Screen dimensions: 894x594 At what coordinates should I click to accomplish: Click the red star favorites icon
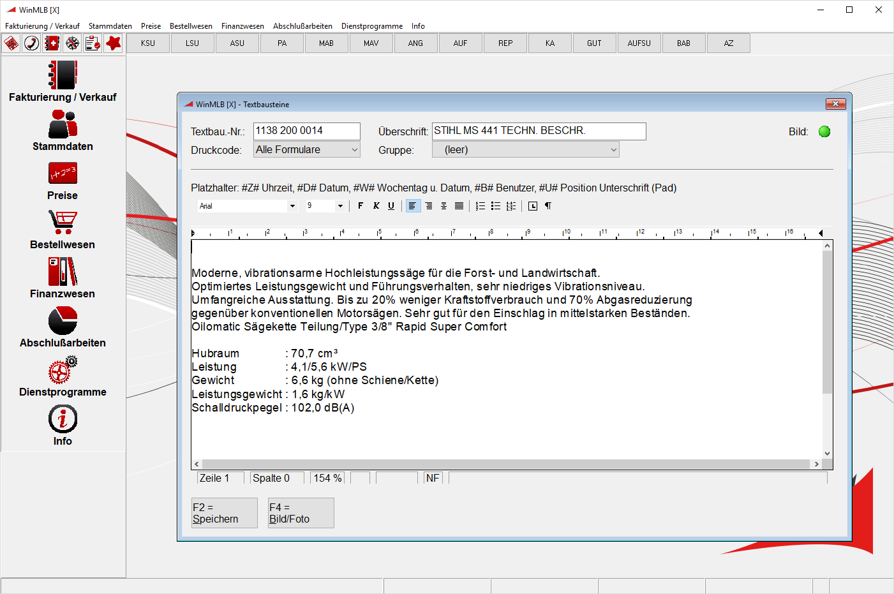click(114, 43)
